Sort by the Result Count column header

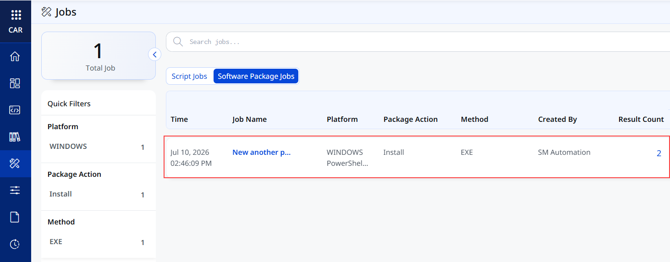point(641,119)
